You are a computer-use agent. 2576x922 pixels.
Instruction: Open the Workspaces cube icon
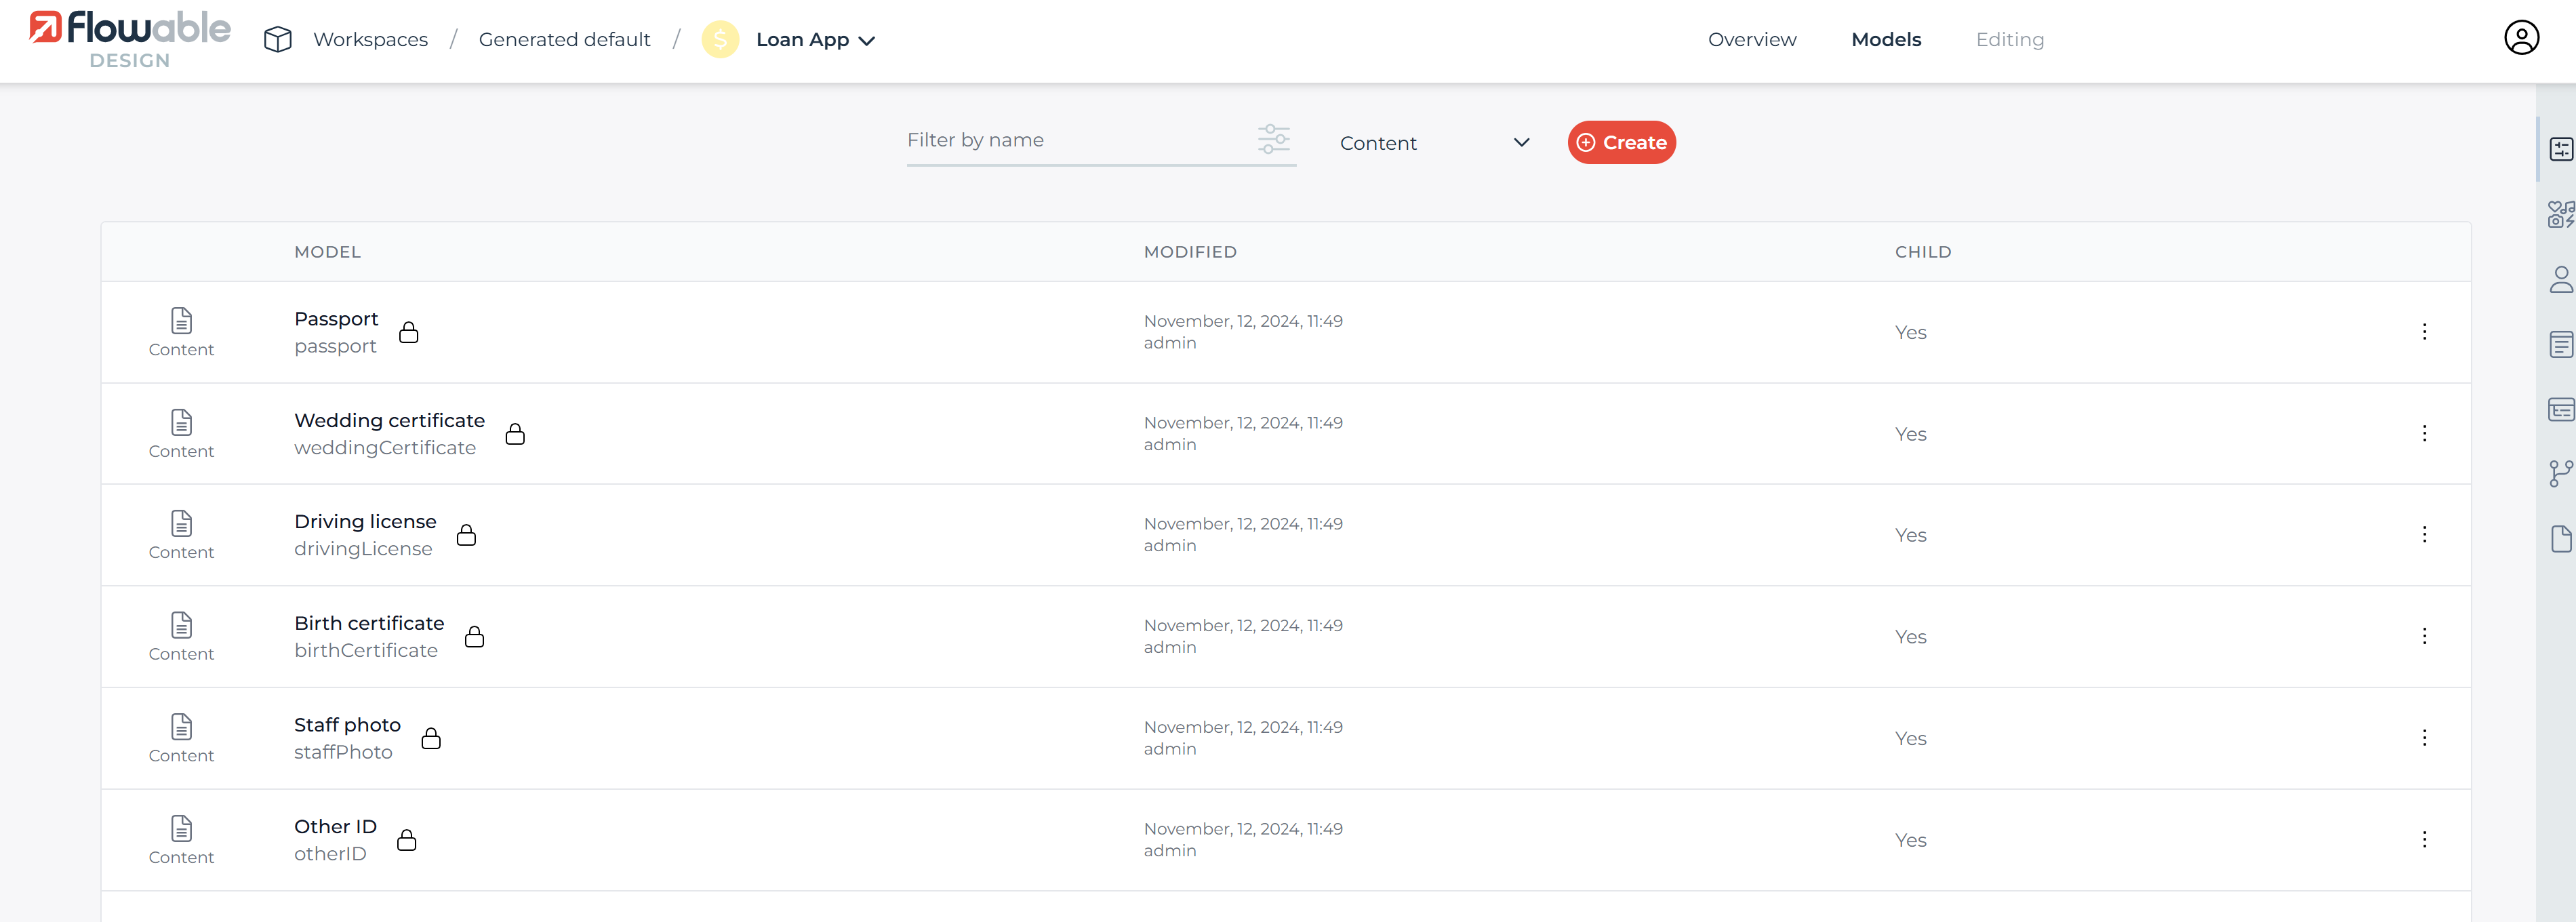pyautogui.click(x=277, y=39)
